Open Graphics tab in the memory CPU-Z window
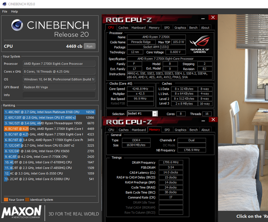This screenshot has height=222, width=268. click(180, 130)
